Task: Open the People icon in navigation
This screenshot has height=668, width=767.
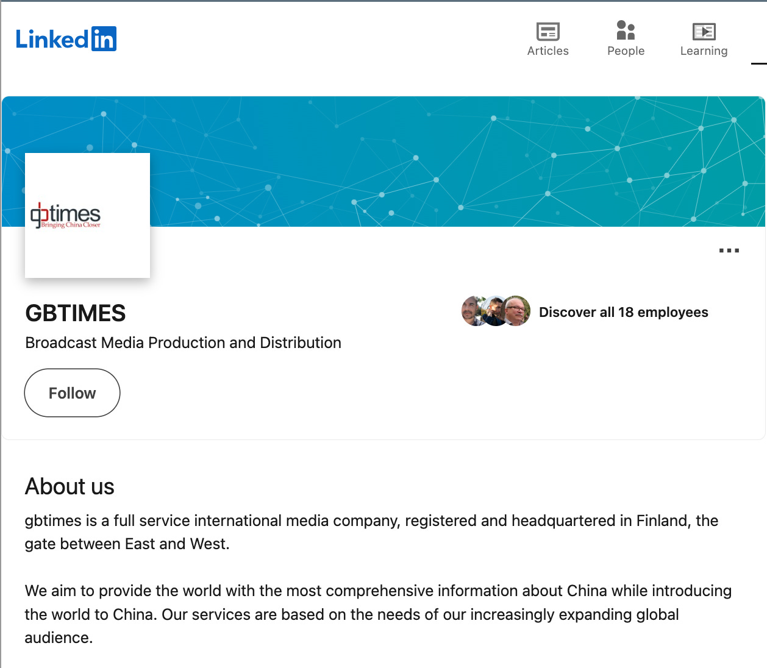Action: (x=626, y=39)
